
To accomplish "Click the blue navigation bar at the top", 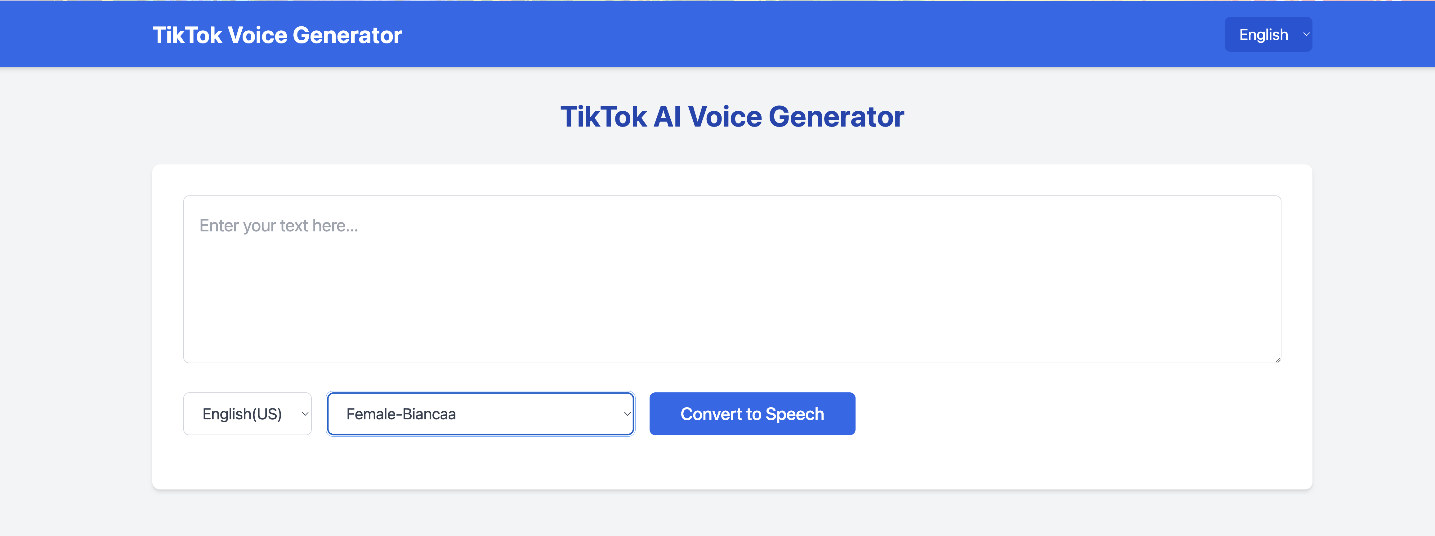I will (836, 34).
